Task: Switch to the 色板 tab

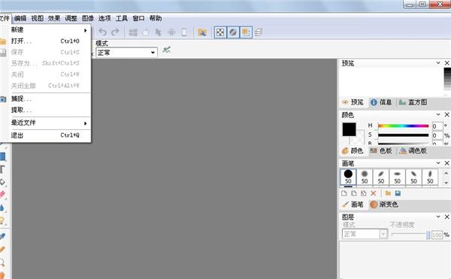Action: 381,150
